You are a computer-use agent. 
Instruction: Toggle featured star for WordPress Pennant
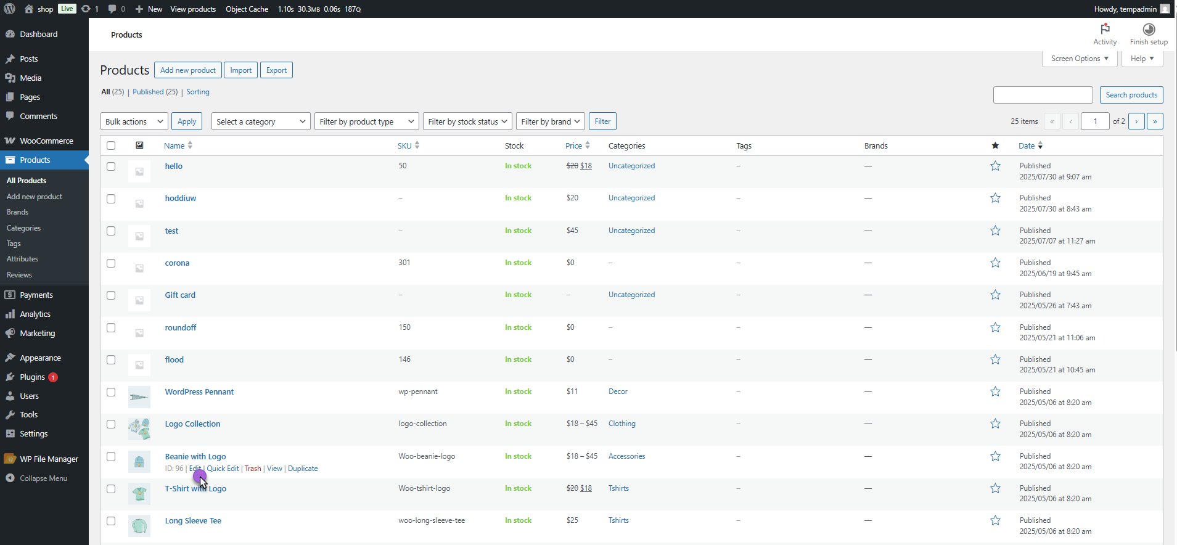(x=995, y=391)
